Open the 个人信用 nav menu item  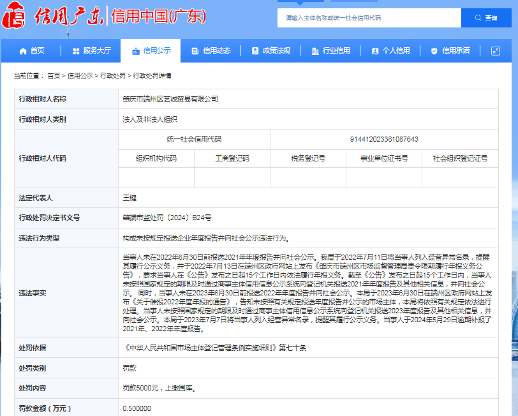[390, 50]
